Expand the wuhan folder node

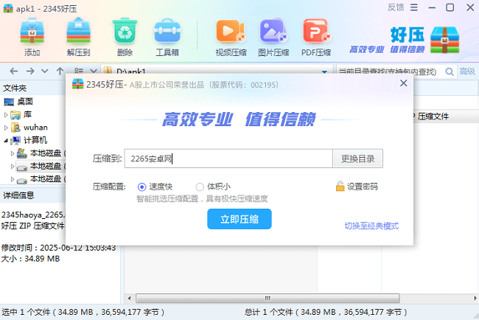click(7, 128)
